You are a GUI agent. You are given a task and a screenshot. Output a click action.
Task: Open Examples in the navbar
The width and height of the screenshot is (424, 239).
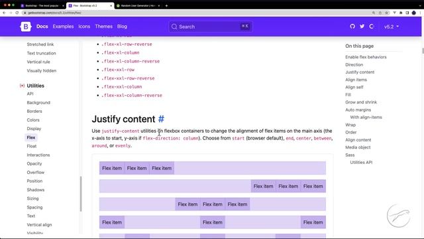[x=63, y=27]
